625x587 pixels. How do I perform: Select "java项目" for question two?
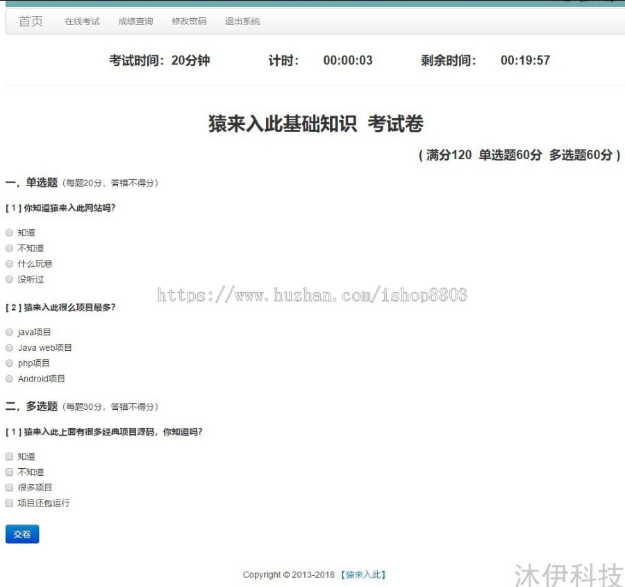[9, 331]
